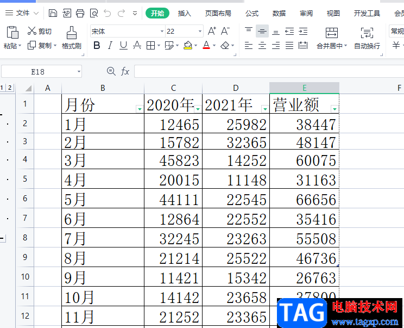Open the paste options dropdown arrow
404x328 pixels.
coord(20,46)
